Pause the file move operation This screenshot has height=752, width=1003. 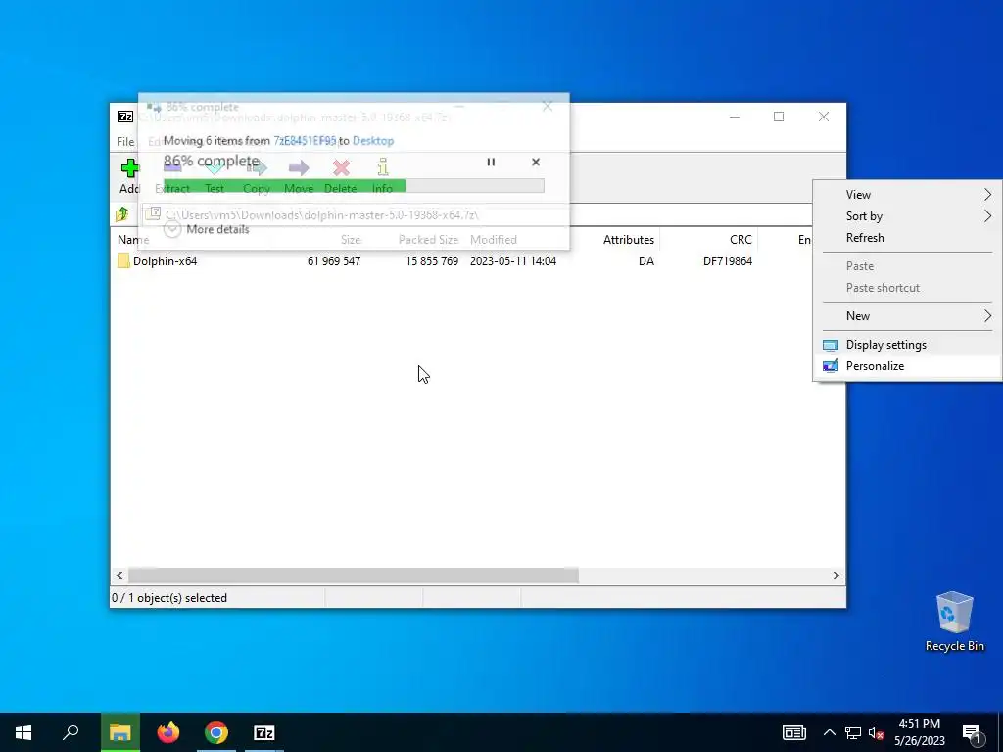click(491, 162)
